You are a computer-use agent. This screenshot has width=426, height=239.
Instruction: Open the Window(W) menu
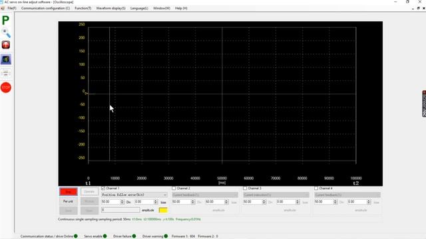tap(161, 9)
